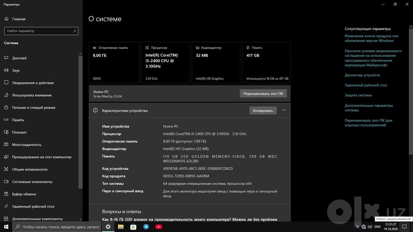Open Дополнительные параметры системы link
Screen dimensions: 413x232
pos(368,108)
